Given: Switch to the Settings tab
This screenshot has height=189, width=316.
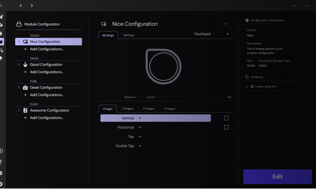Looking at the screenshot, I should tap(129, 35).
